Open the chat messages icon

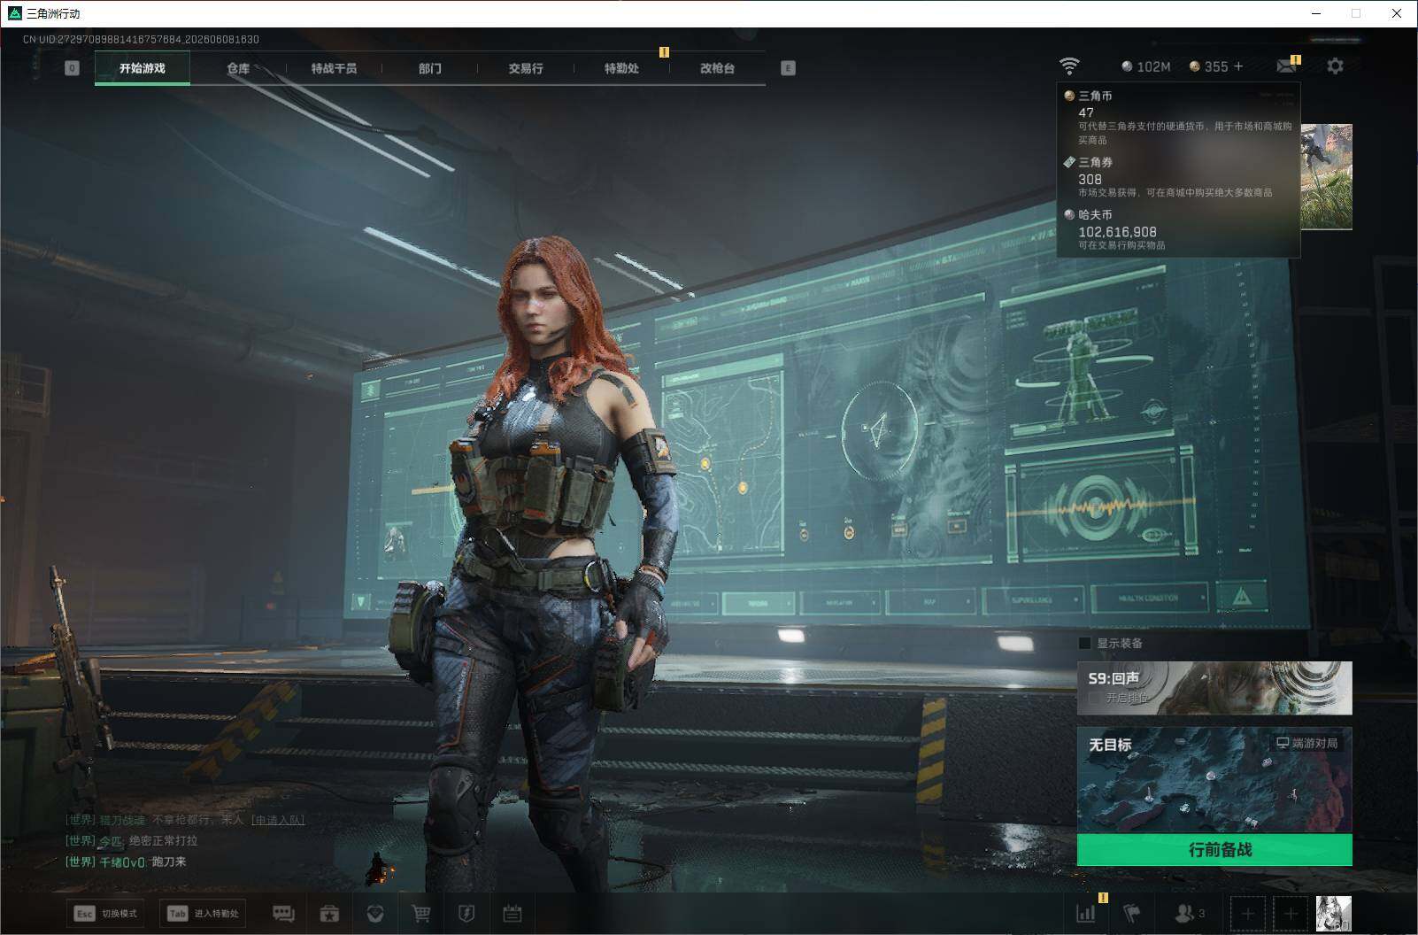pos(283,913)
